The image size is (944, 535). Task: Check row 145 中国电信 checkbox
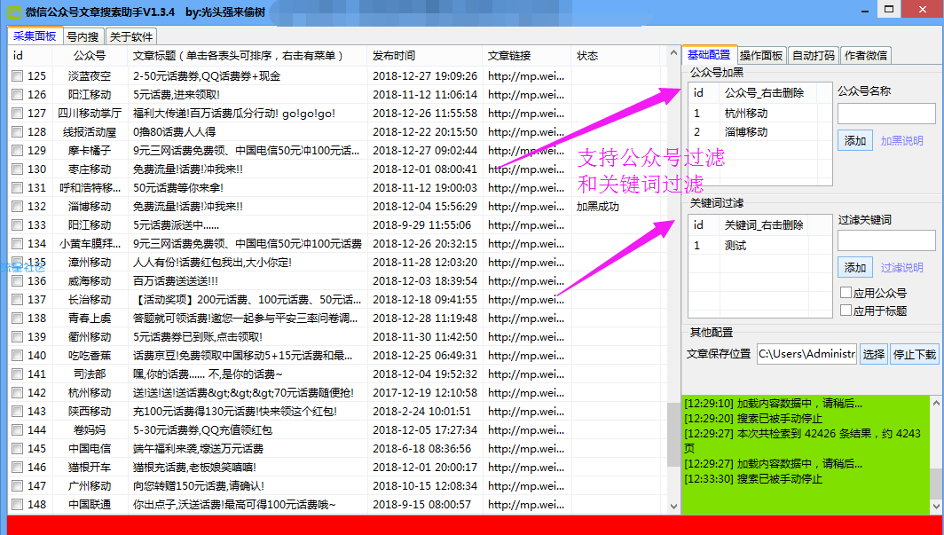coord(18,449)
